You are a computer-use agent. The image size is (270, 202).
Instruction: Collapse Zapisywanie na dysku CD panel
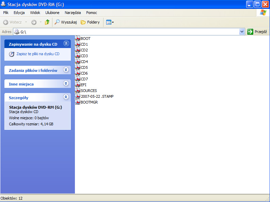pyautogui.click(x=66, y=44)
